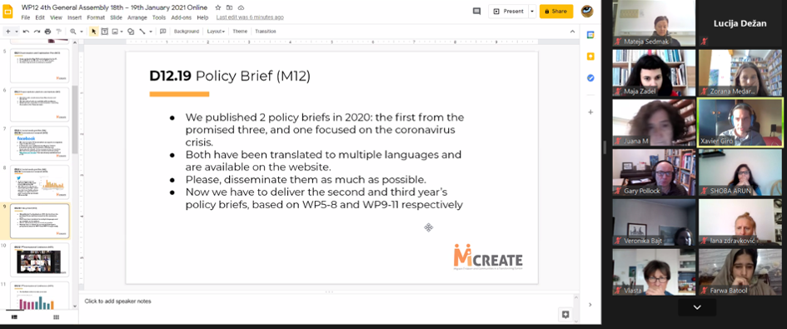
Task: Select the Shape tool icon
Action: click(131, 31)
